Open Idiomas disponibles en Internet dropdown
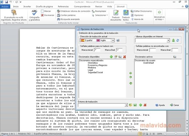This screenshot has width=189, height=136. pyautogui.click(x=168, y=41)
